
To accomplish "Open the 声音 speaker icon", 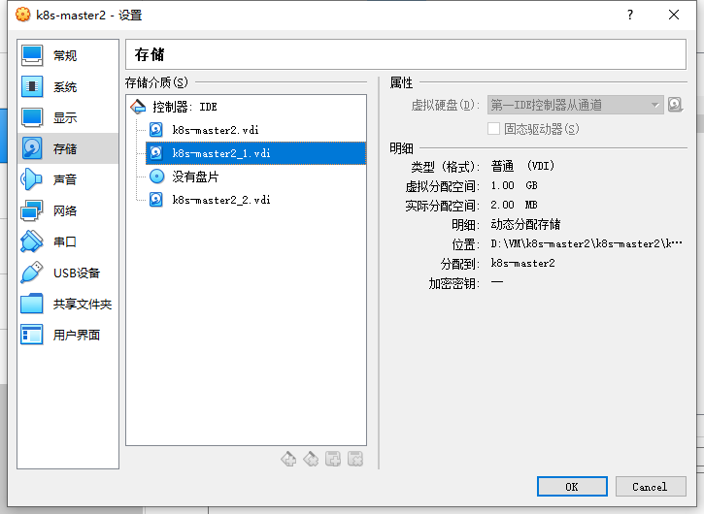I will [32, 179].
